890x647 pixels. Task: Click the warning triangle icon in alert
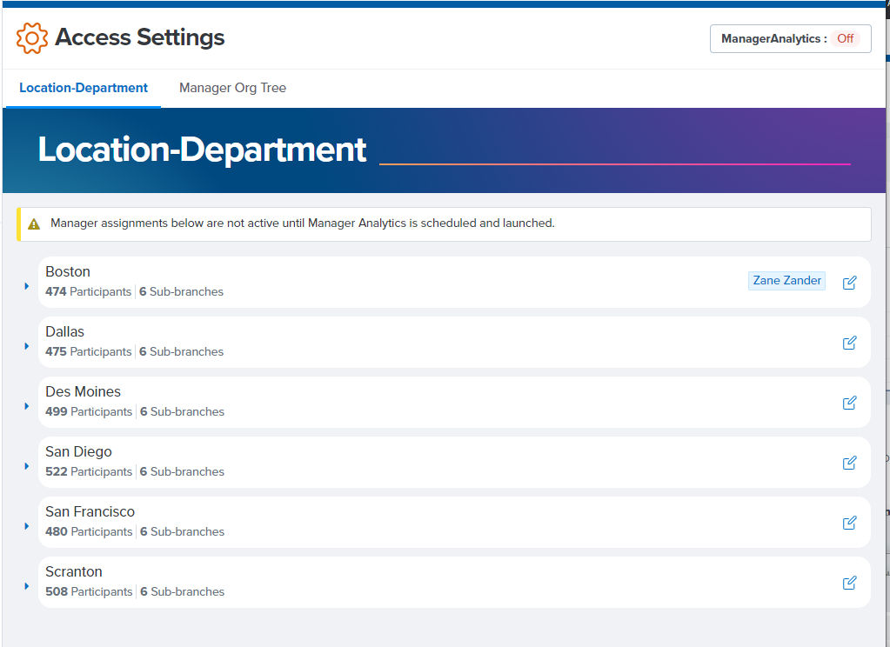point(34,224)
